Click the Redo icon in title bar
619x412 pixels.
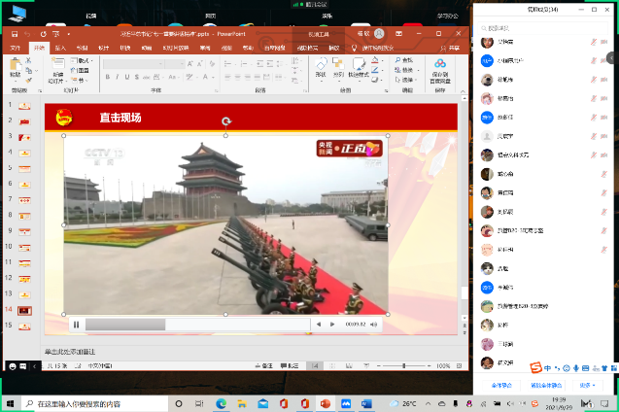(x=43, y=34)
